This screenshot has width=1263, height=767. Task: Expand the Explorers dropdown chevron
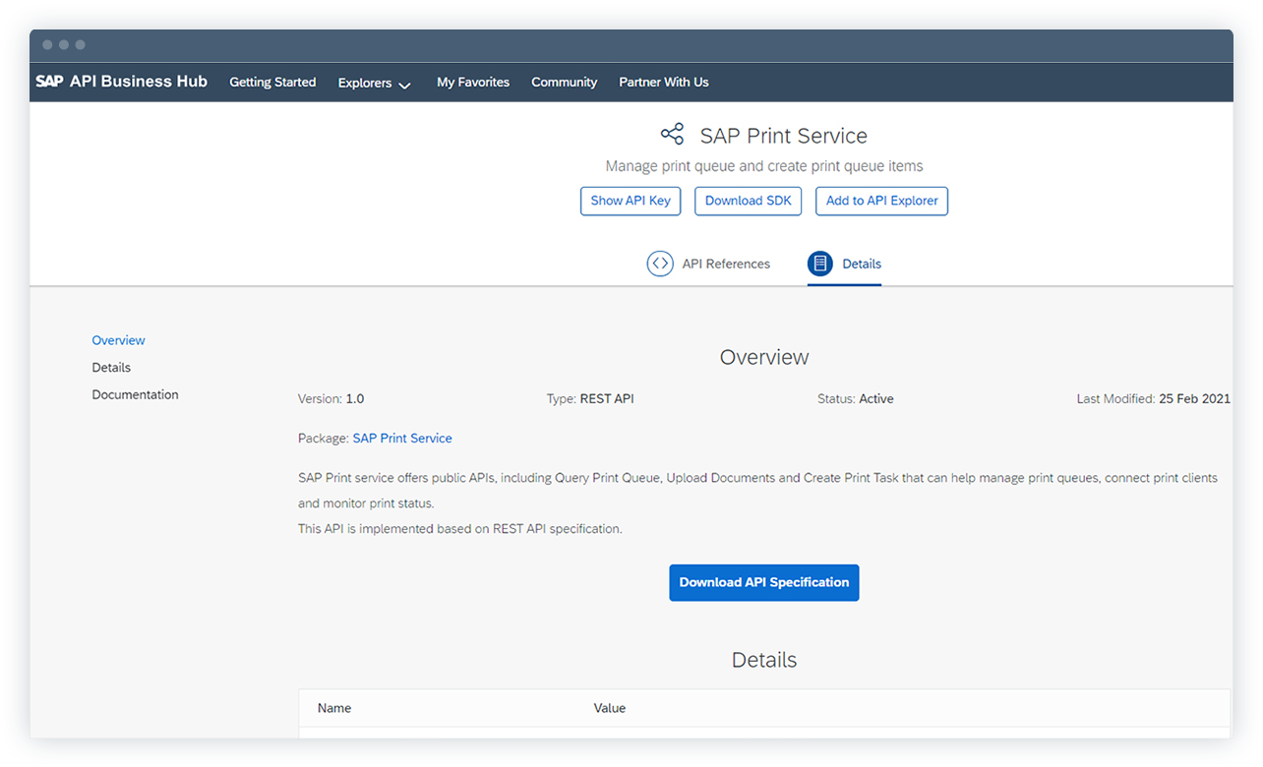404,85
